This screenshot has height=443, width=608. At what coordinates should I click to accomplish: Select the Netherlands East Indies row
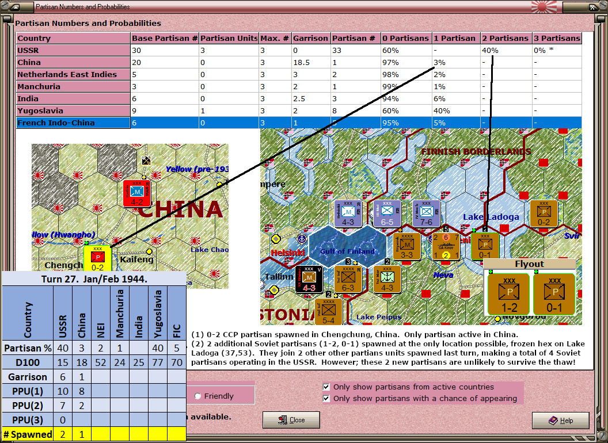point(299,74)
